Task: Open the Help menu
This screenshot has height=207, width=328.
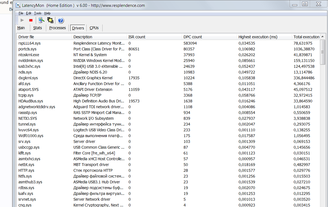Action: pos(47,13)
